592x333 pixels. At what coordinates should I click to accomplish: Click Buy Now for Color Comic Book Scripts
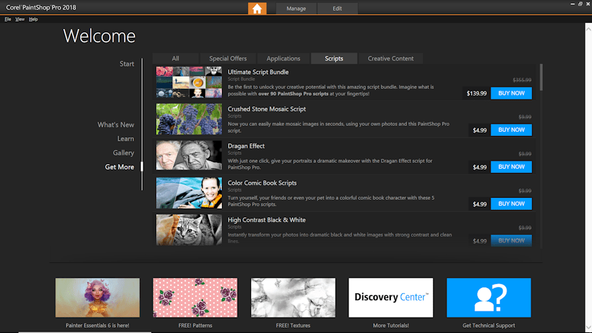tap(511, 204)
